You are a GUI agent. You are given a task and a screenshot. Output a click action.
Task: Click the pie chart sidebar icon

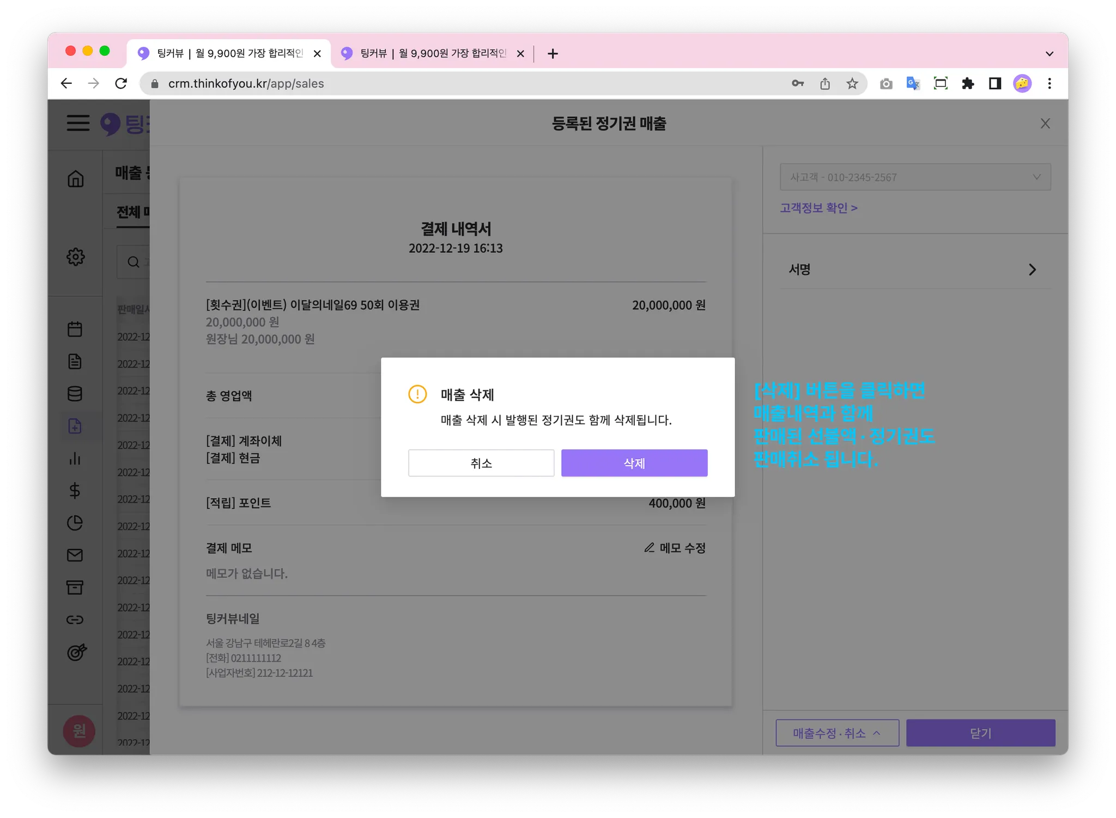coord(75,523)
